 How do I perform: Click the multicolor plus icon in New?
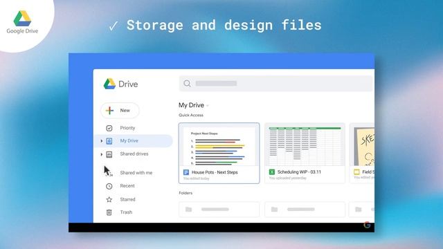(109, 111)
